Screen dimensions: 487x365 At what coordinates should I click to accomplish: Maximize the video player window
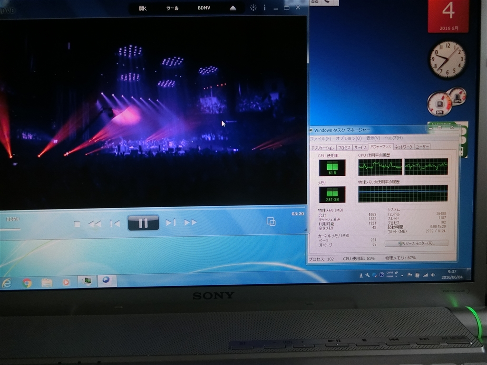pyautogui.click(x=287, y=8)
